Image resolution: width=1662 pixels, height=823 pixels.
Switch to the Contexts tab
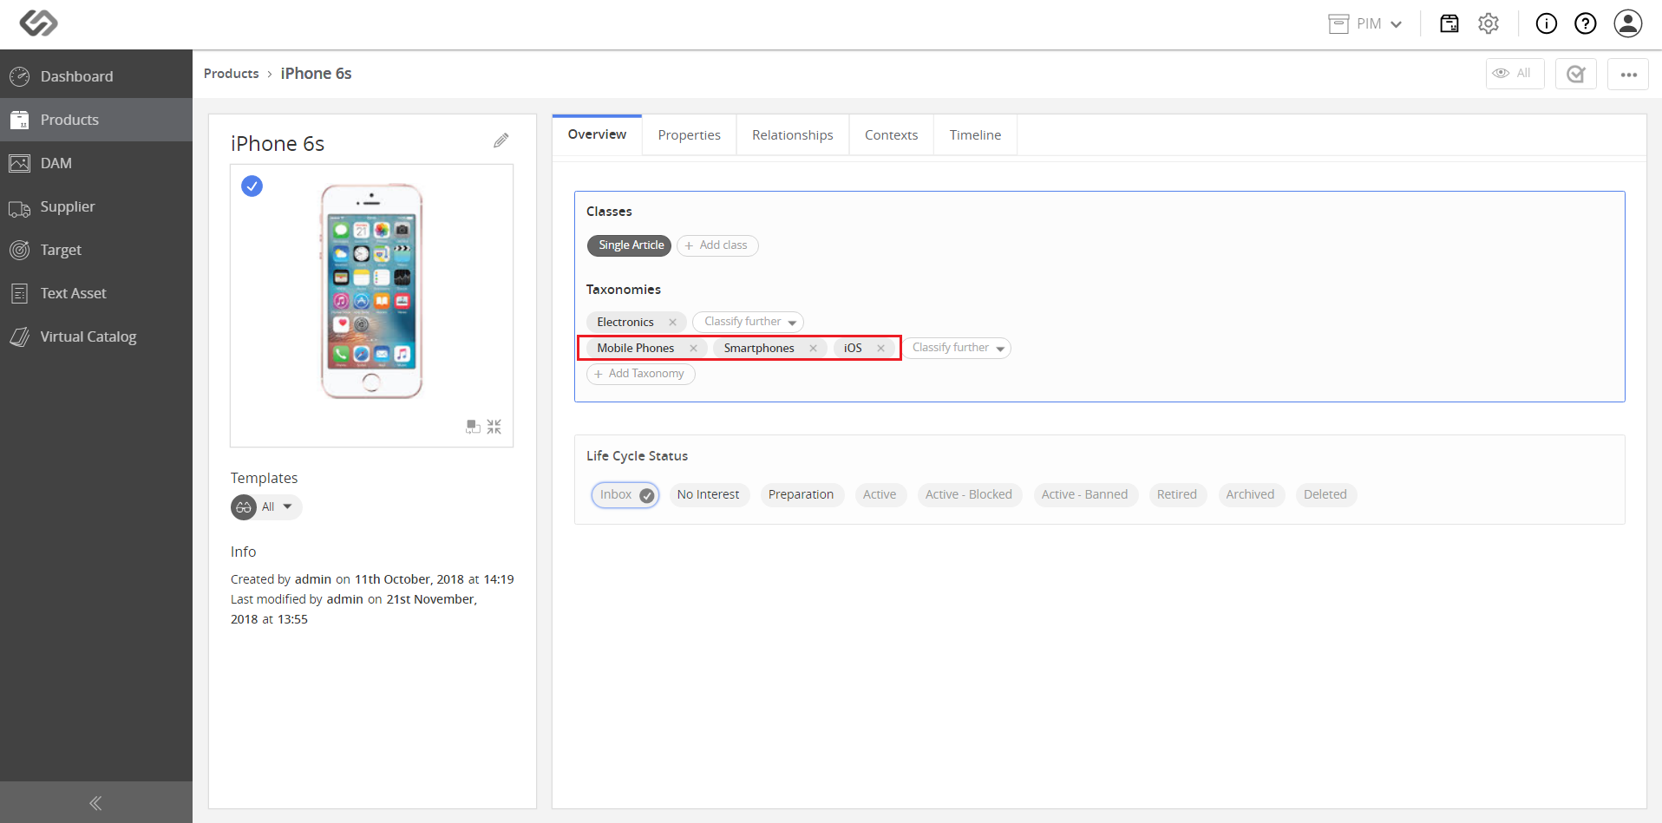click(x=891, y=135)
